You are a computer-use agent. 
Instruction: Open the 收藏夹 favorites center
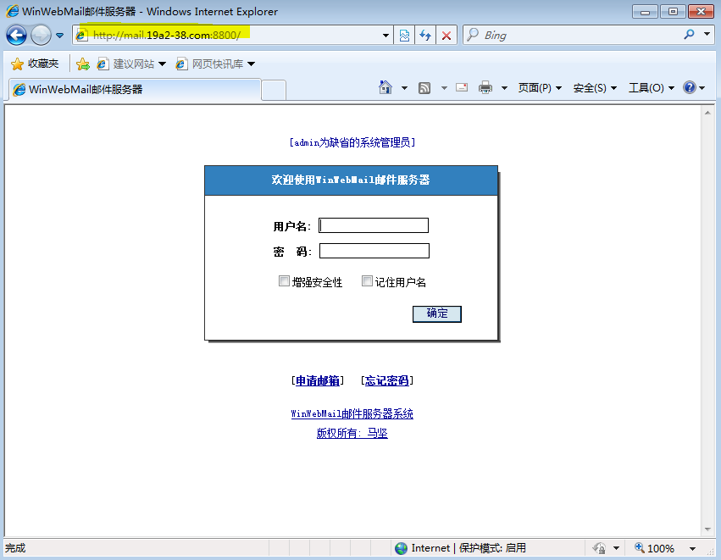(x=35, y=64)
